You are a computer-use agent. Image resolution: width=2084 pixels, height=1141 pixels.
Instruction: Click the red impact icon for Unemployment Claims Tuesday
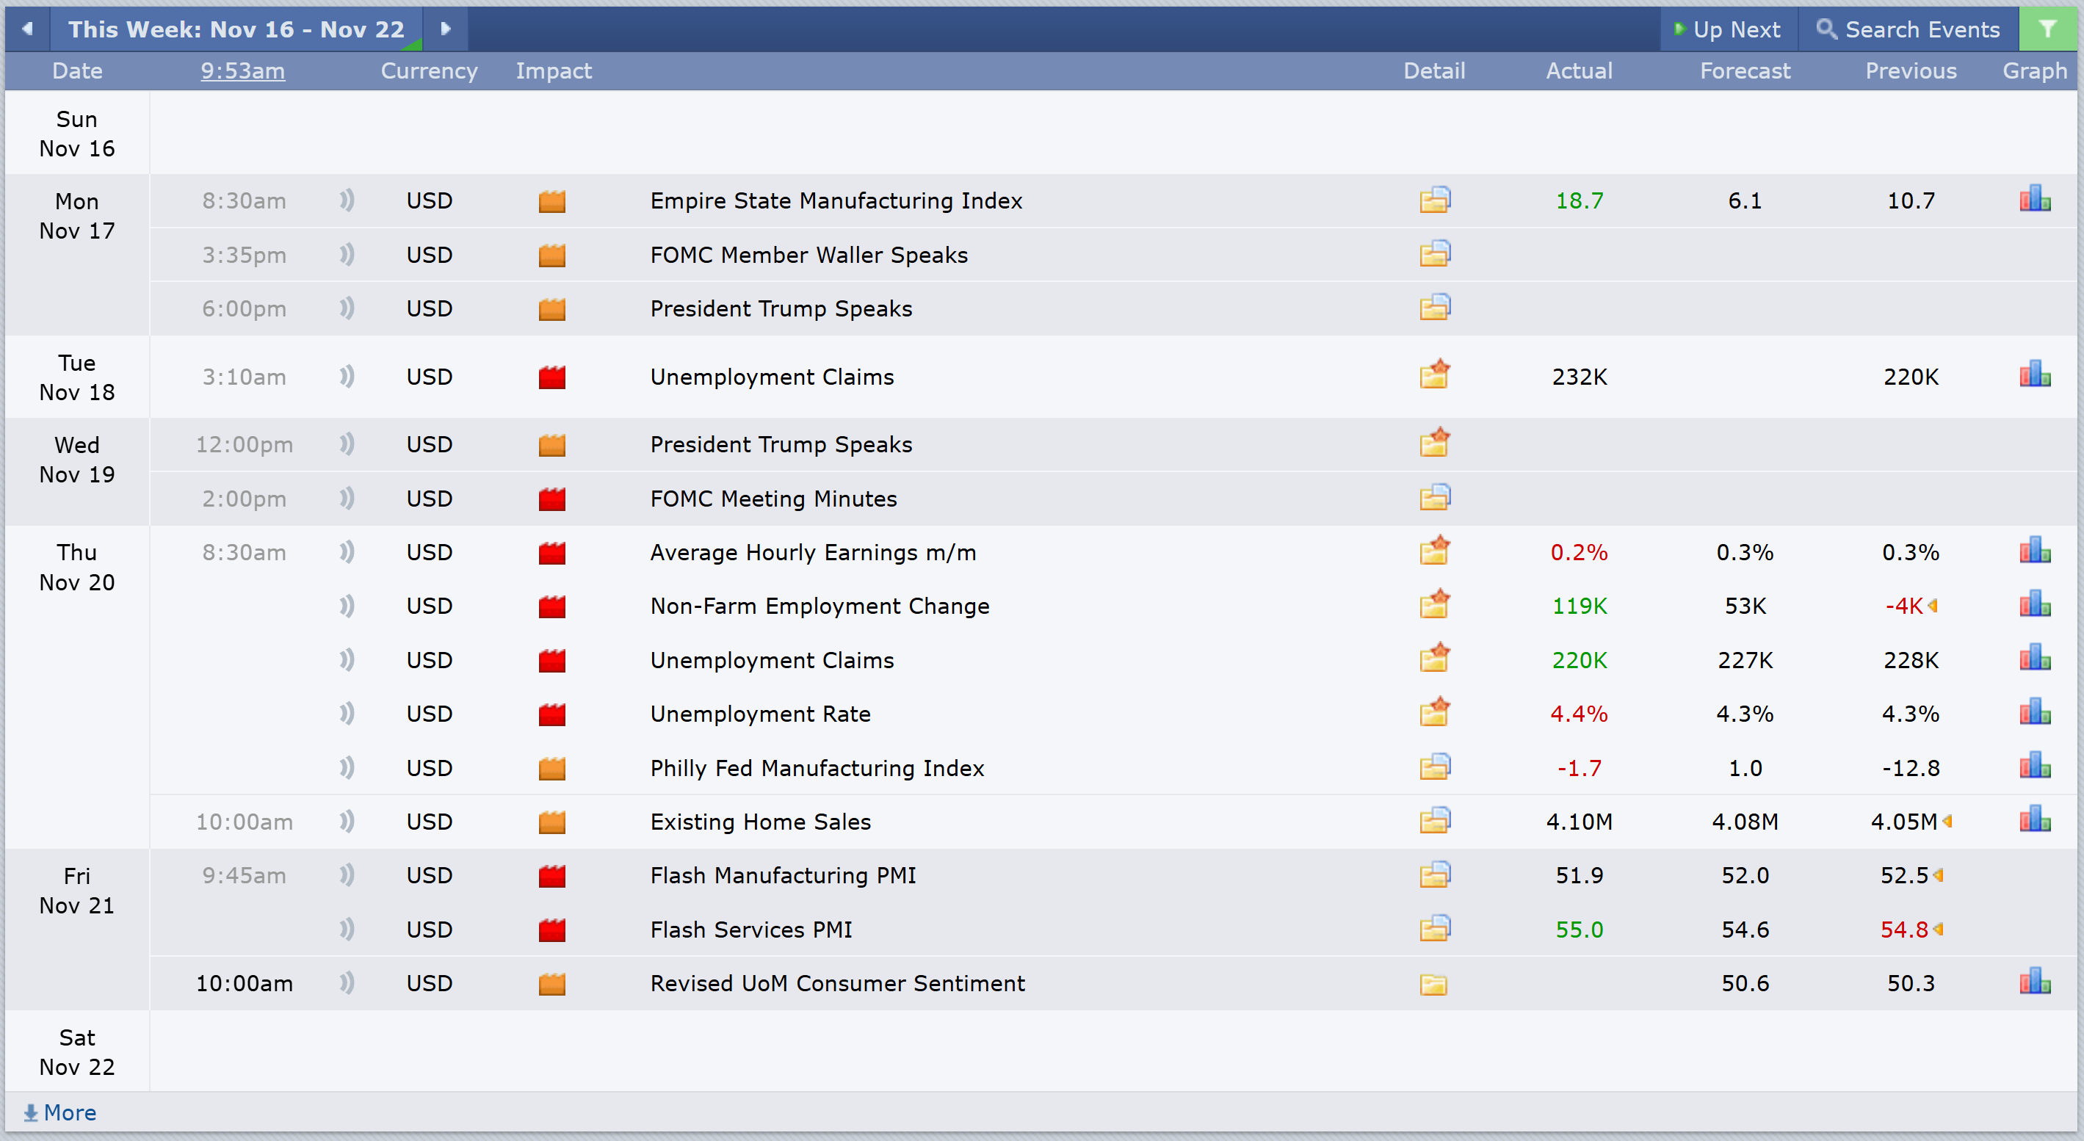click(551, 377)
